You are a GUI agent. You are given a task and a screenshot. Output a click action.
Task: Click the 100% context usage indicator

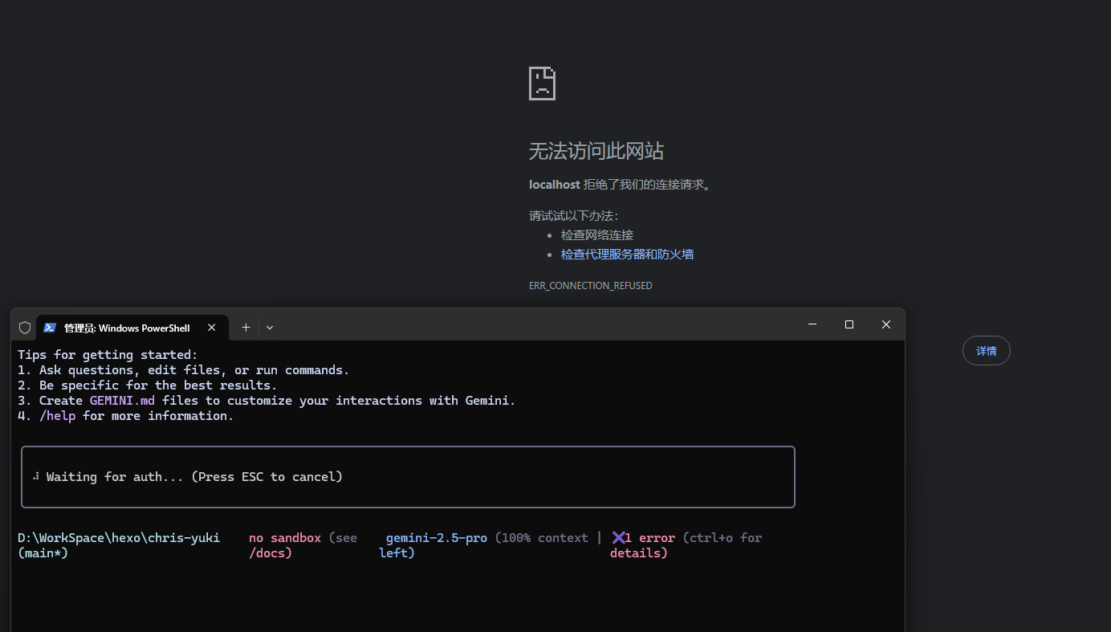(x=542, y=537)
